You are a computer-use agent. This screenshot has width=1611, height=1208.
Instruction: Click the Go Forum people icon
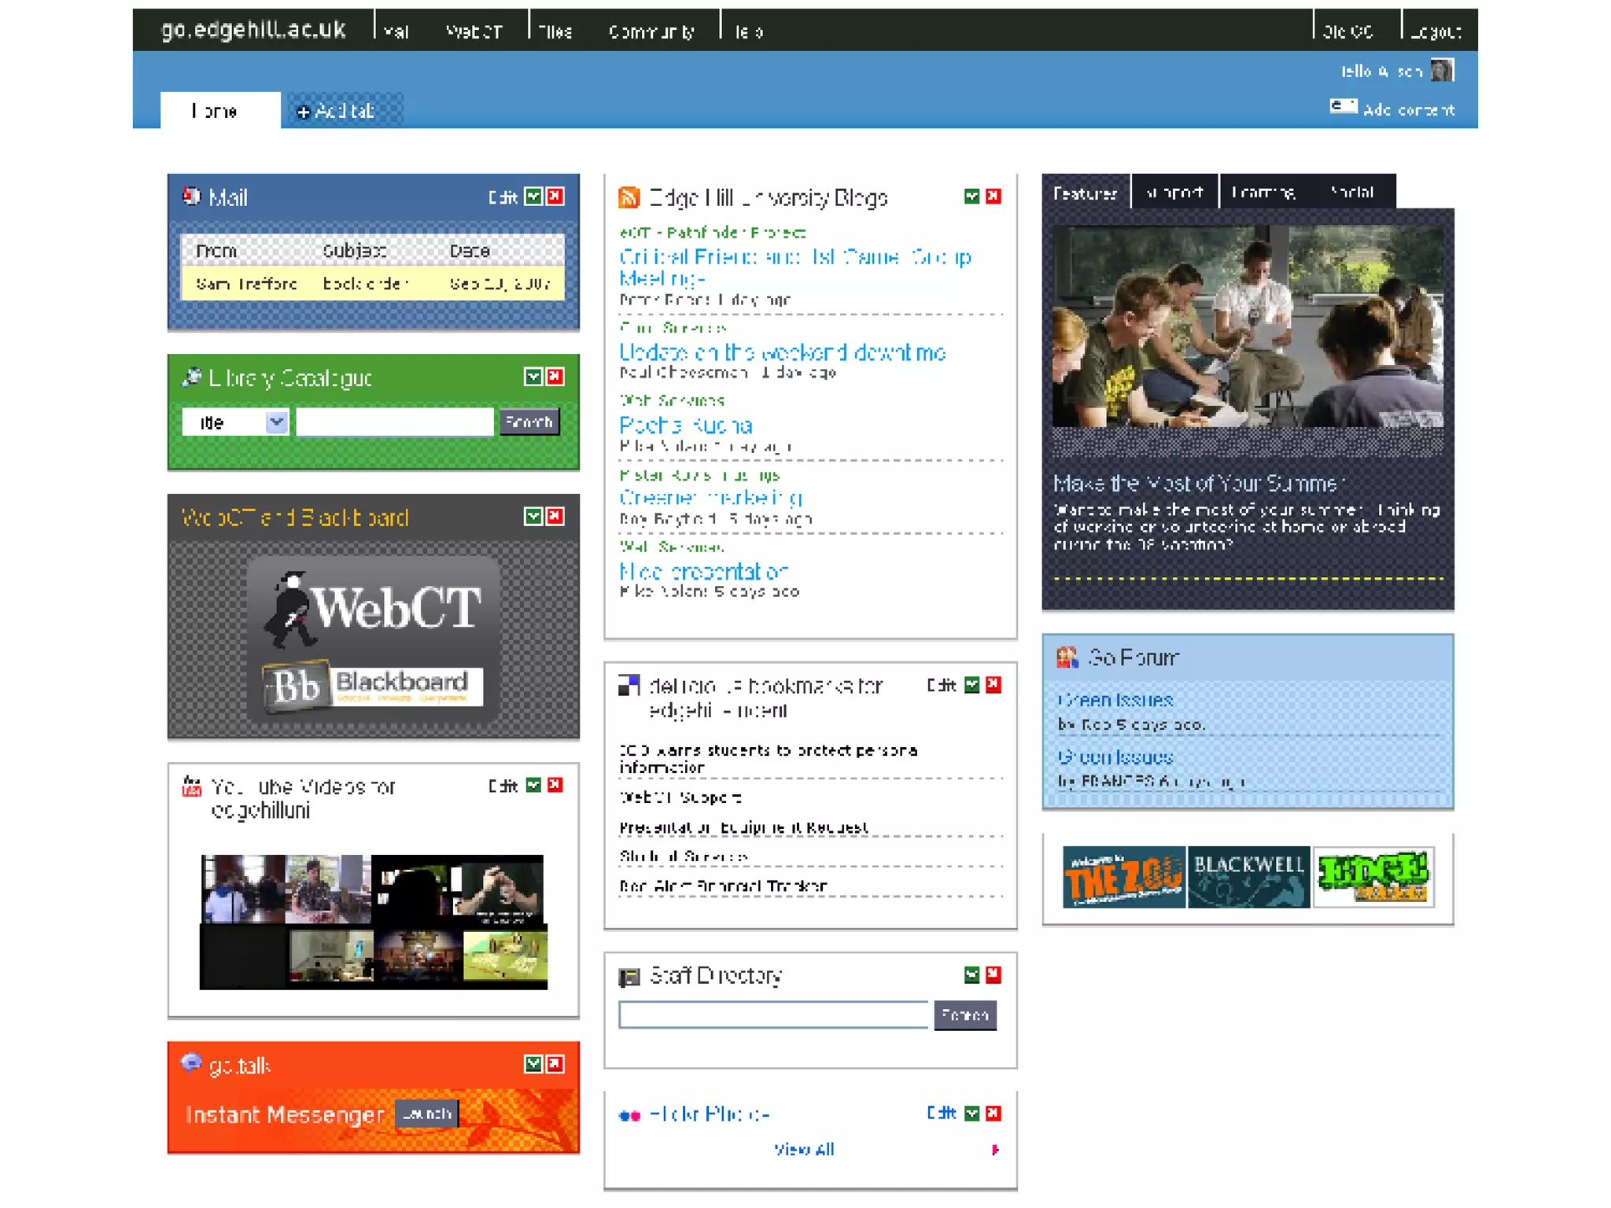[1067, 657]
